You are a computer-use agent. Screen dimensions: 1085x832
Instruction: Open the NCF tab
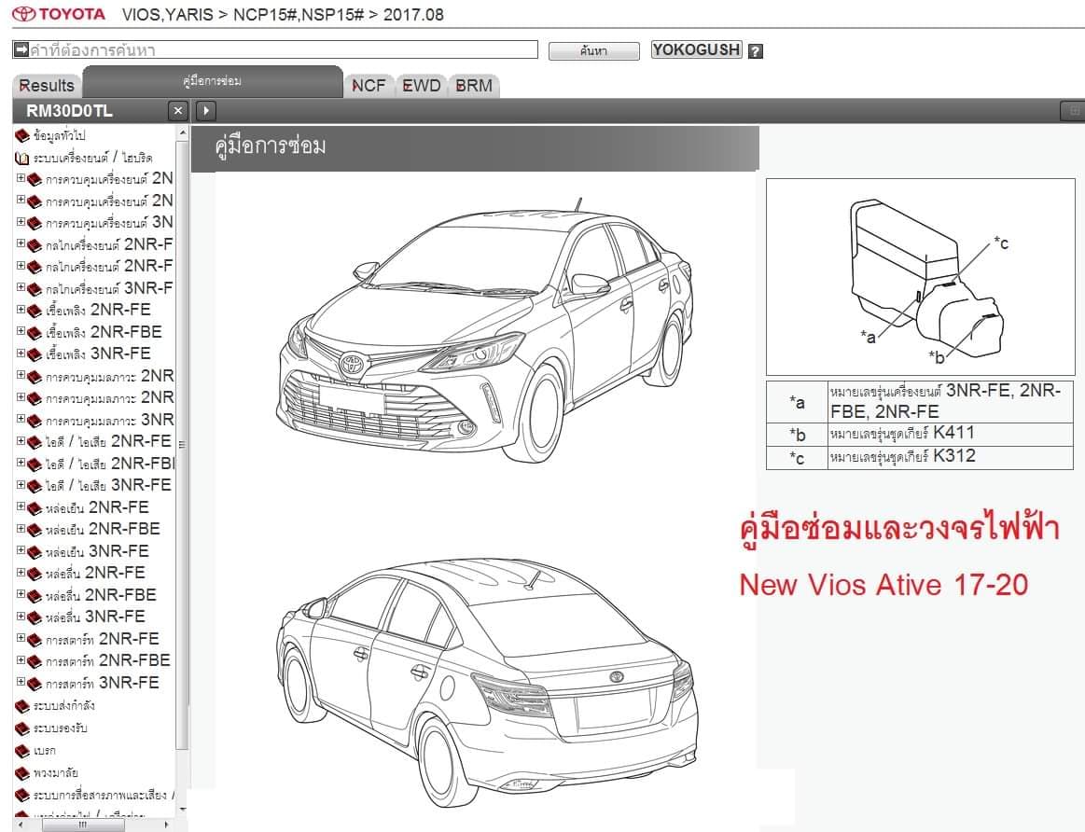coord(369,86)
